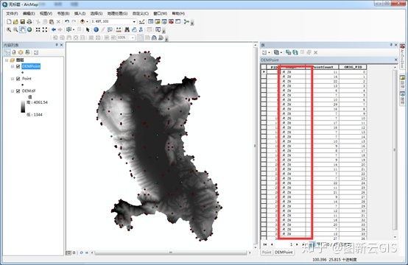The image size is (408, 265).
Task: Select the Identify tool
Action: coord(96,29)
